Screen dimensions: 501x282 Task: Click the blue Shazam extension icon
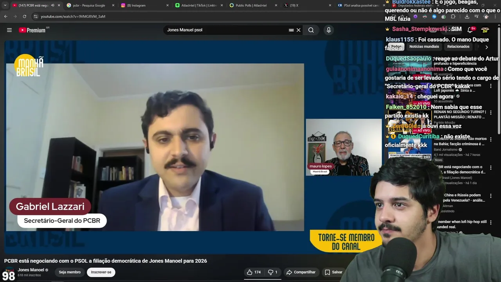(434, 16)
